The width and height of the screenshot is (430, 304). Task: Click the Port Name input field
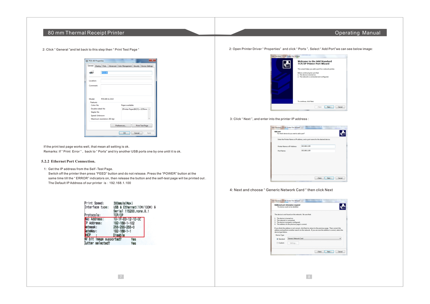click(x=318, y=151)
